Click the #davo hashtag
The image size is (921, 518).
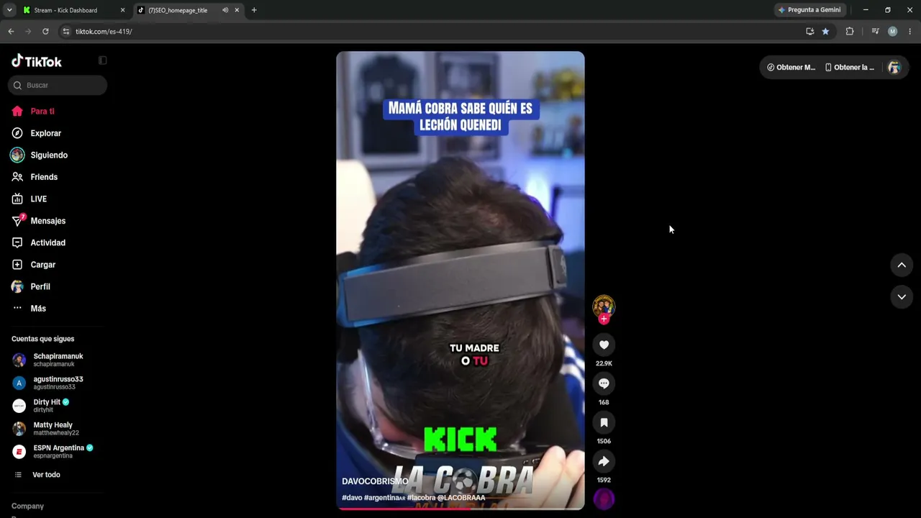pyautogui.click(x=352, y=498)
